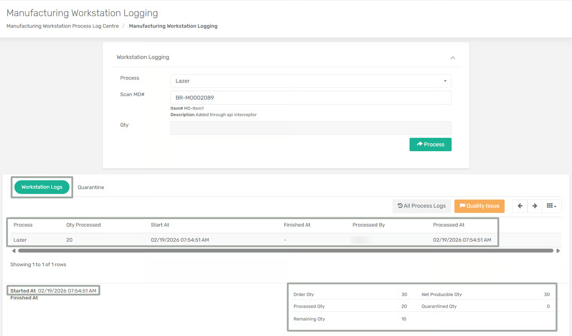Click the Start At column header
The width and height of the screenshot is (572, 336).
160,225
